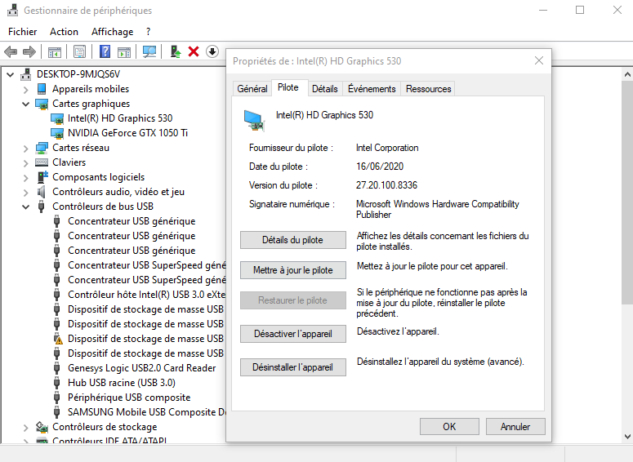Click Désinstaller l'appareil button
This screenshot has height=462, width=633.
[293, 367]
